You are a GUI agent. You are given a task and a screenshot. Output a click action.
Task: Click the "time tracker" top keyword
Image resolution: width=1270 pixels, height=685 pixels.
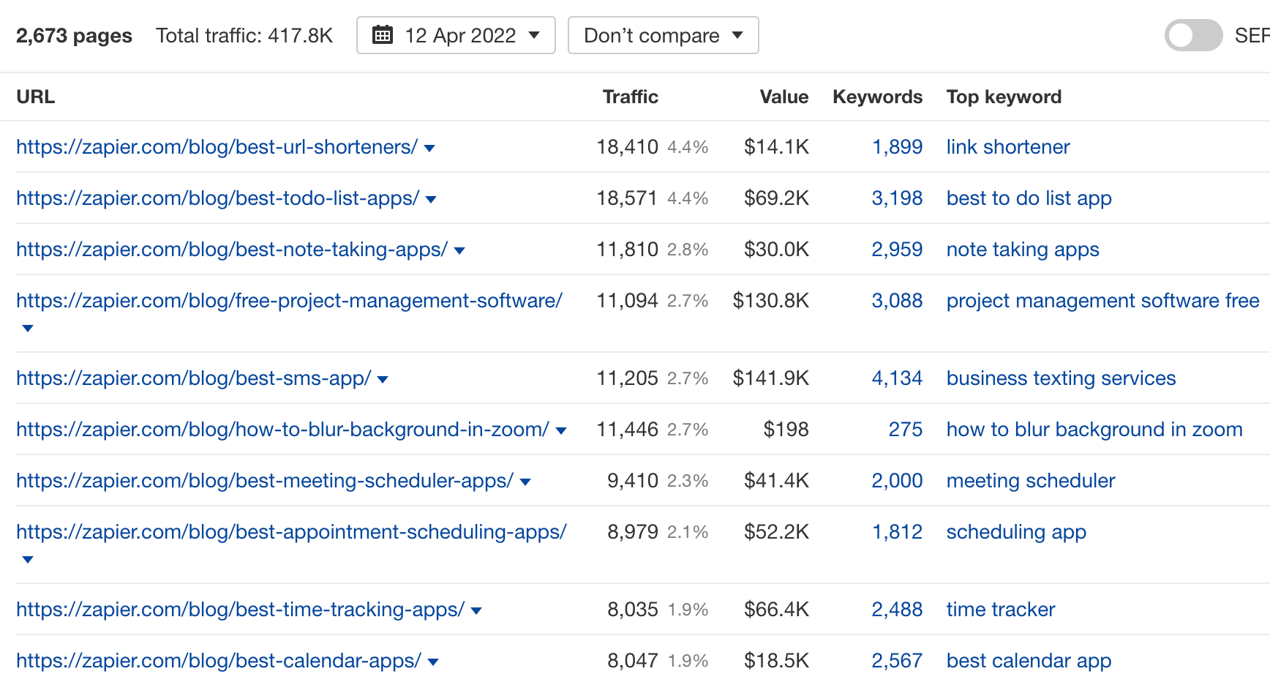click(x=1001, y=609)
